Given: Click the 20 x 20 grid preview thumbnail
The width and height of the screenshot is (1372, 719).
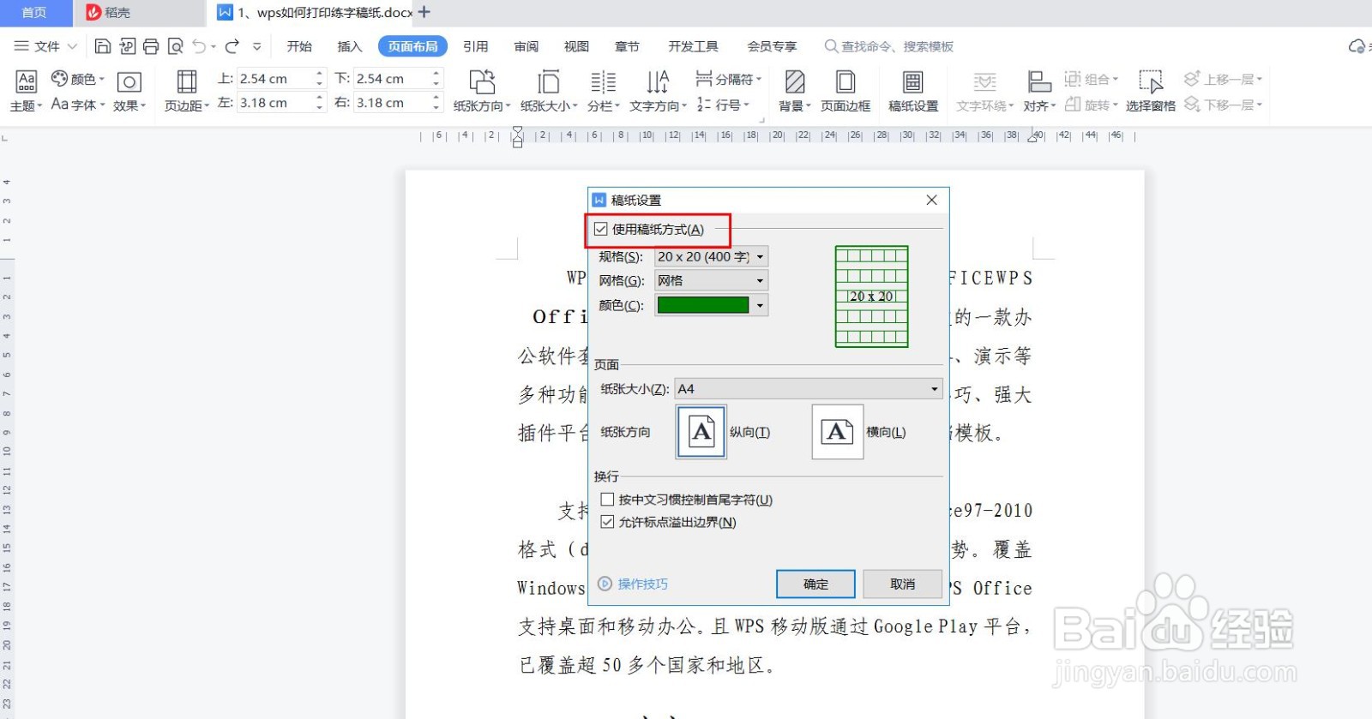Looking at the screenshot, I should pos(871,297).
